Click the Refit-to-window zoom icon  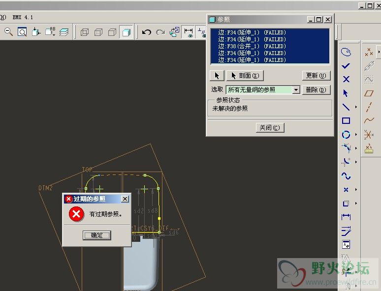pos(22,32)
